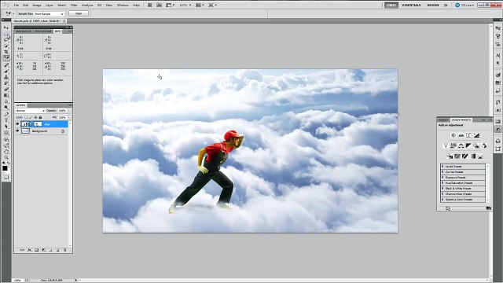Switch to the Masks tab
The image size is (503, 283).
[443, 119]
